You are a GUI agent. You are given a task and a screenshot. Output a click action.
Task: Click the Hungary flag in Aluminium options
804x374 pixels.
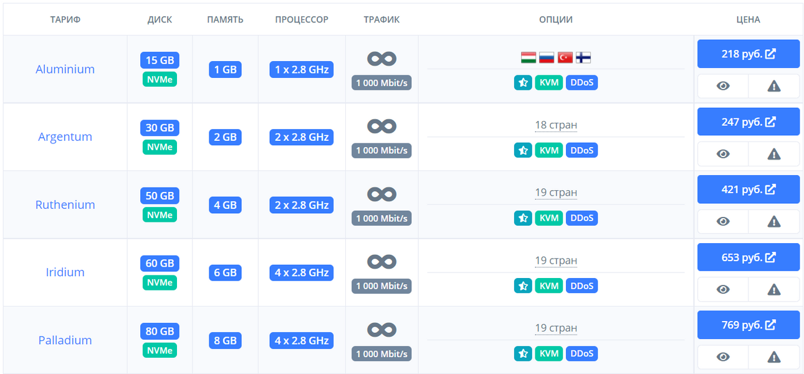point(529,58)
